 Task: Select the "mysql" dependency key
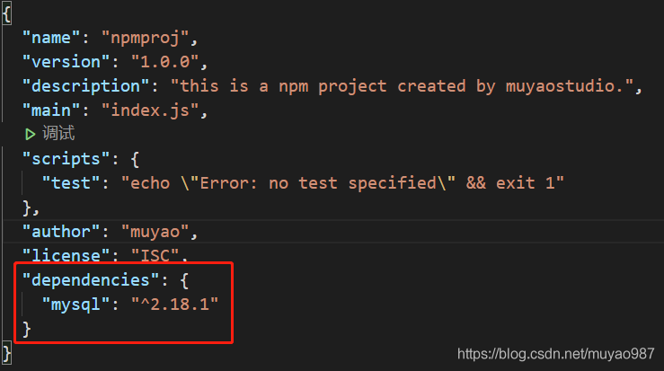(x=75, y=305)
